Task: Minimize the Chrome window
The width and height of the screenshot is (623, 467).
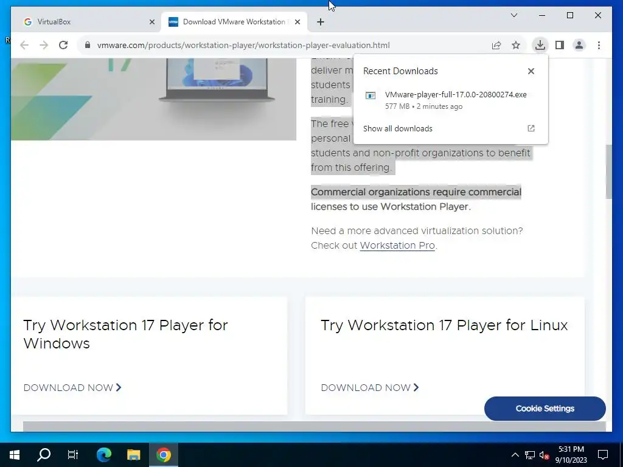Action: pyautogui.click(x=542, y=15)
